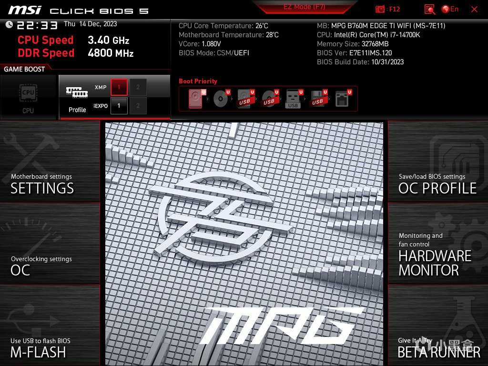
Task: Click the DDR Speed 4800 MHz value
Action: 111,53
